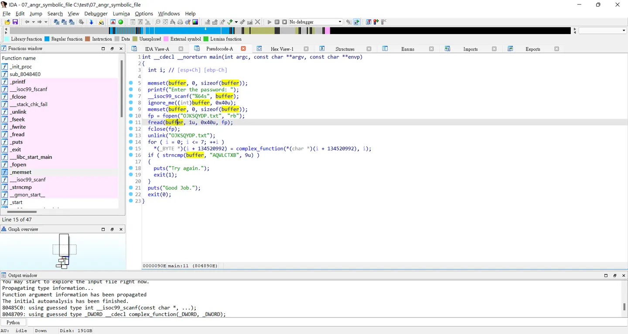
Task: Click the Pause process toolbar button
Action: tap(277, 22)
